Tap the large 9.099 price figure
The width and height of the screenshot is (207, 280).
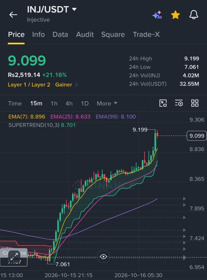(27, 61)
